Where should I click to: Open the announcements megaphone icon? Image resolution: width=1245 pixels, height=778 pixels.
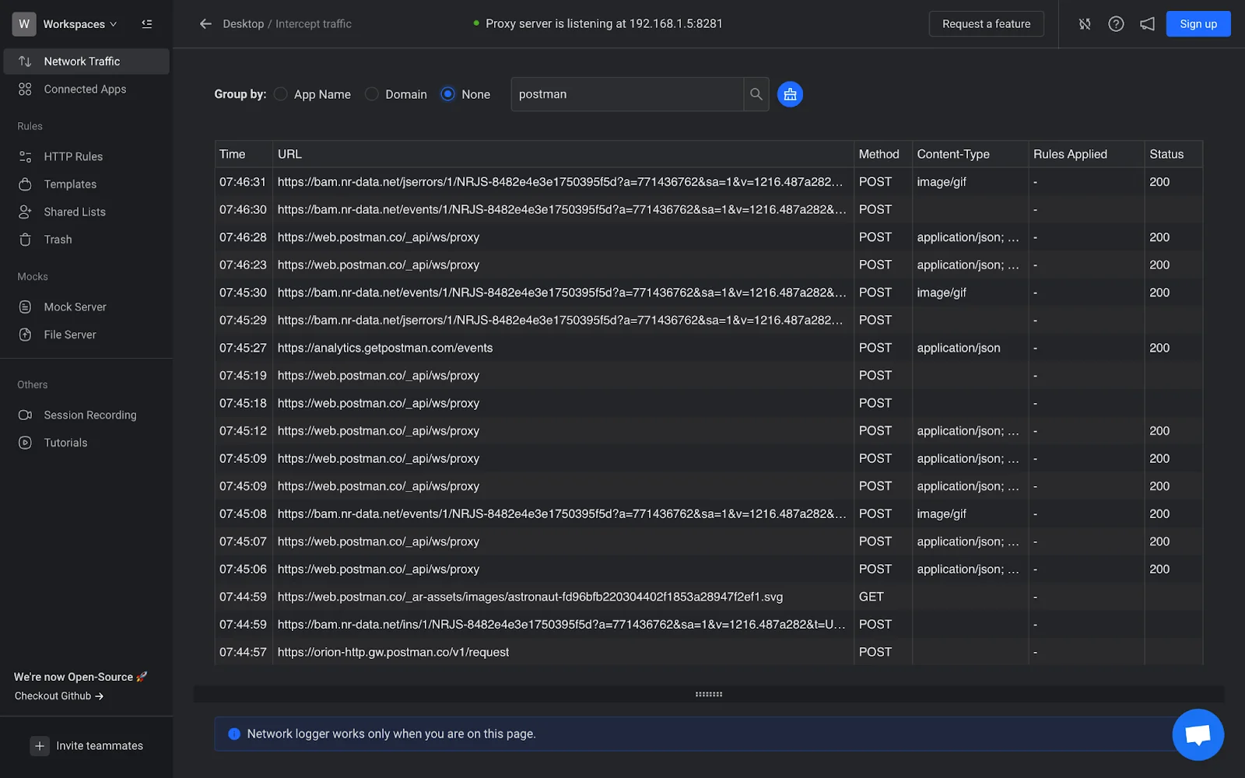[1147, 24]
